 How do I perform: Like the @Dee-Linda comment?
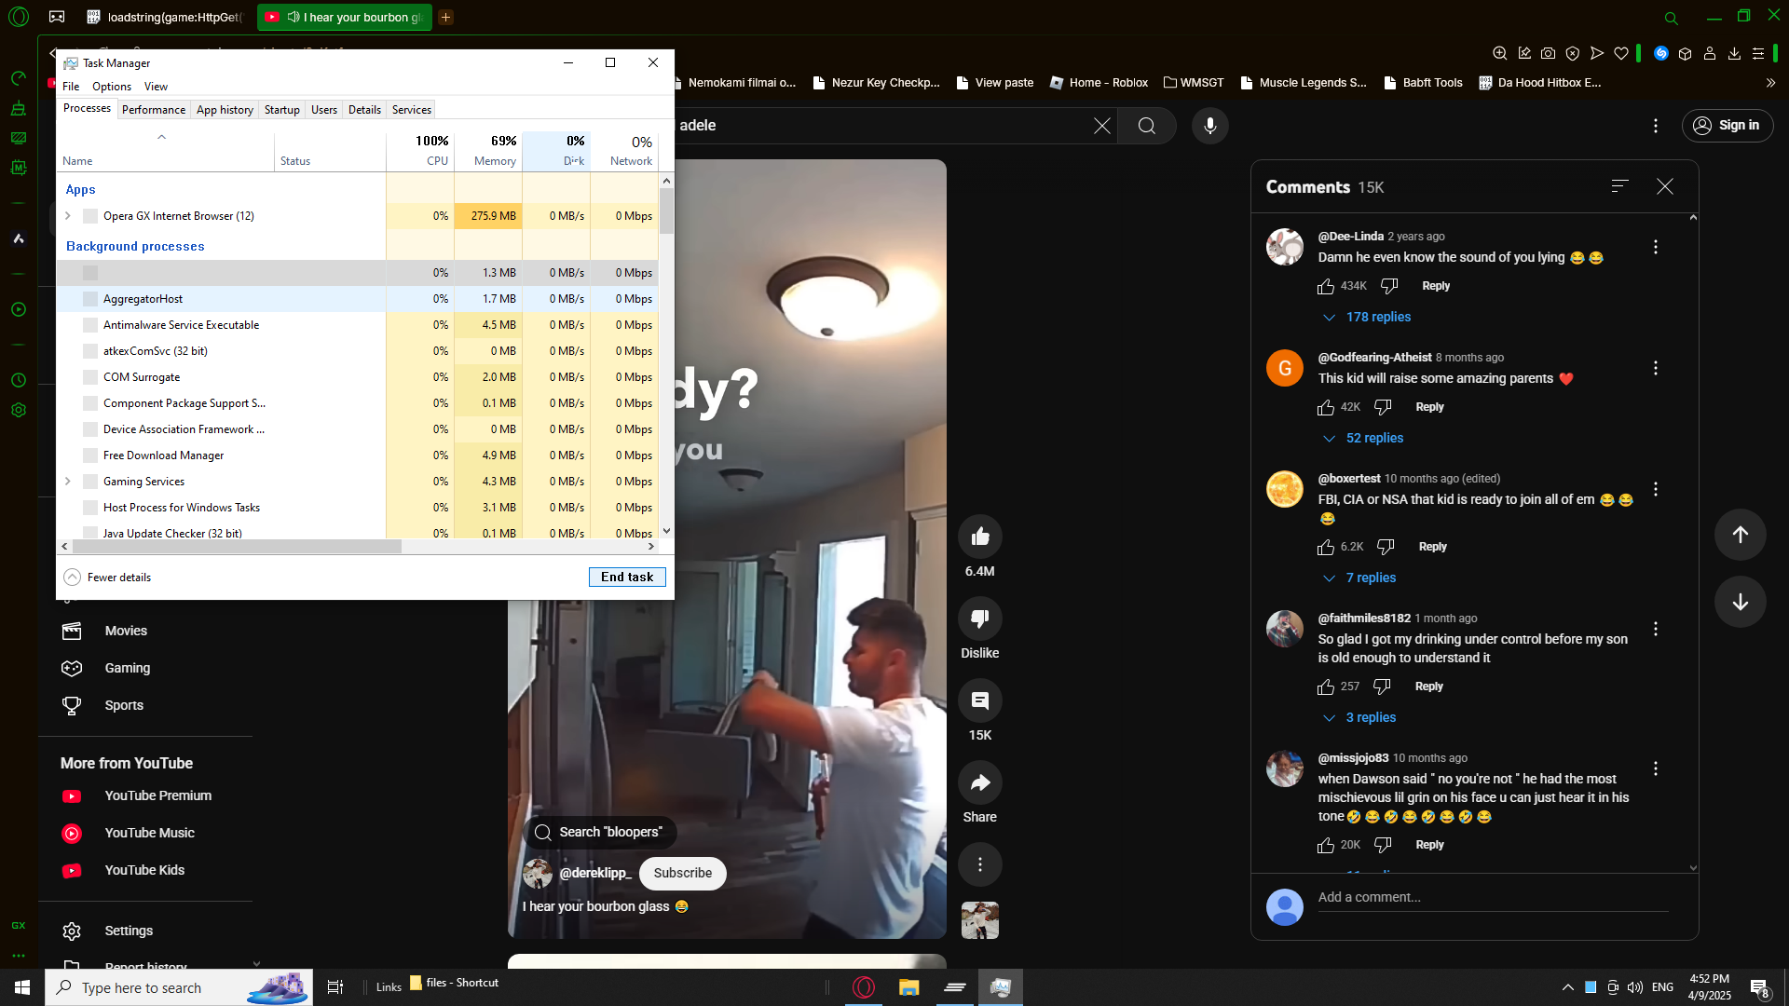click(x=1326, y=286)
